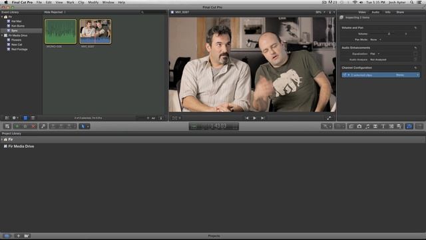Reject clip with the red X icon
This screenshot has height=240, width=426.
click(33, 126)
